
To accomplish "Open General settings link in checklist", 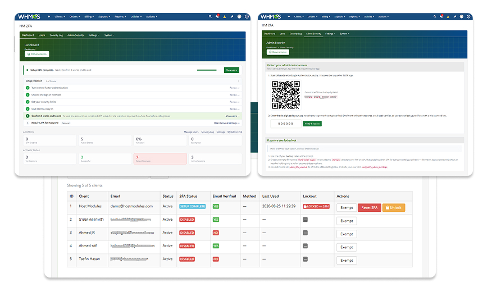I will point(226,123).
